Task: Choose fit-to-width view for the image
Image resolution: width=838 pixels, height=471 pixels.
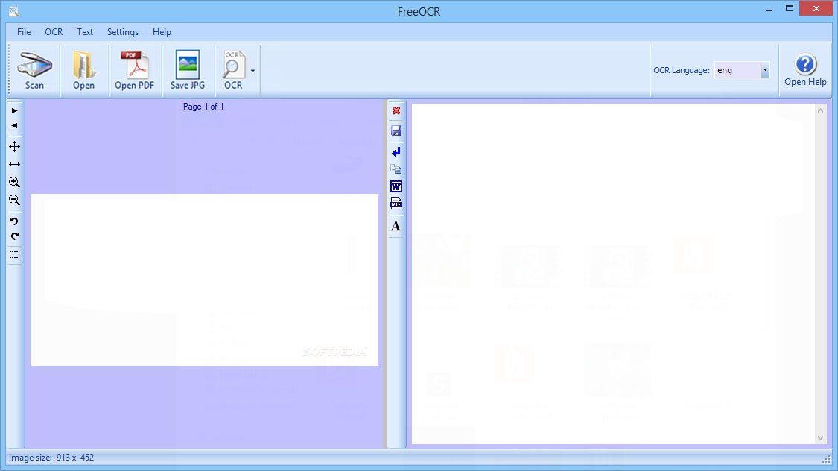Action: click(14, 164)
